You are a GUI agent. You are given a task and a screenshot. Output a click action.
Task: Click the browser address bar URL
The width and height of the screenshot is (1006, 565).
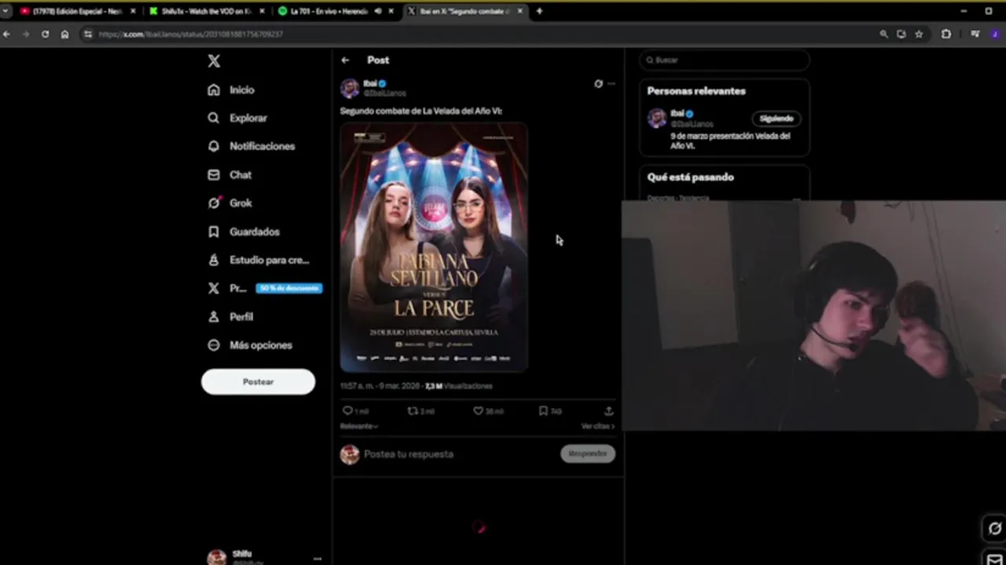tap(190, 35)
